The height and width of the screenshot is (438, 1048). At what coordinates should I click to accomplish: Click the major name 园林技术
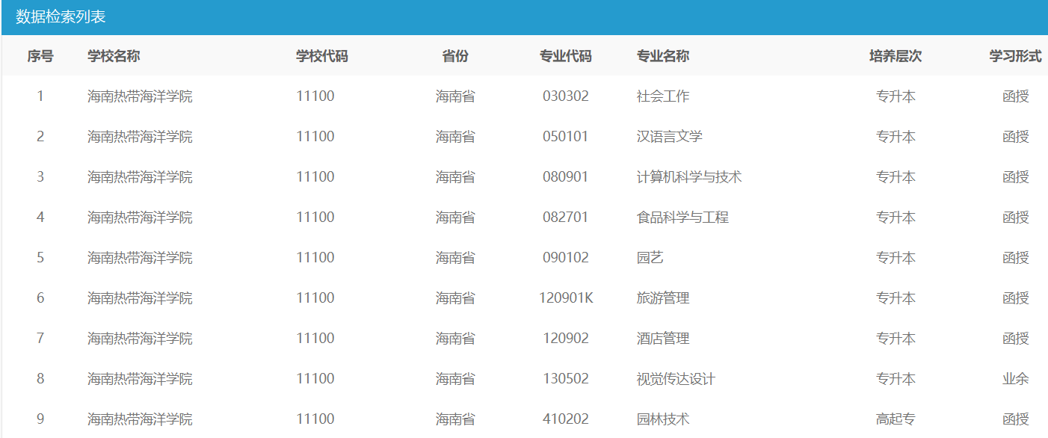click(663, 419)
